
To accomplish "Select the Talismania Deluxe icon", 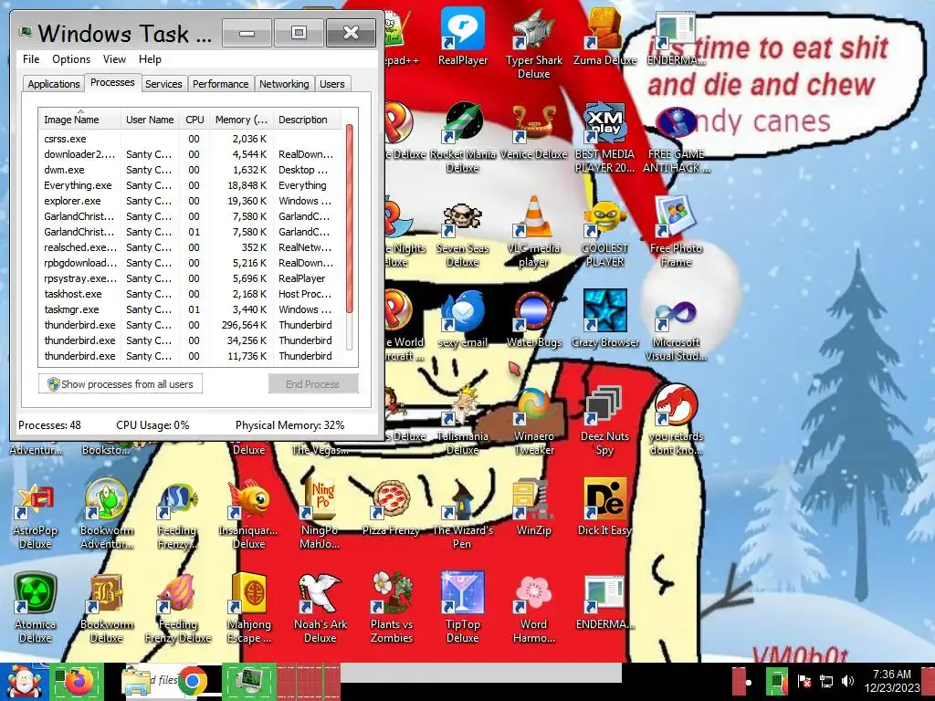I will [463, 420].
